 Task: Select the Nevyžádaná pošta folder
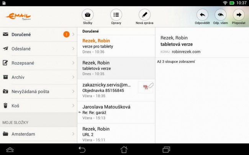click(x=38, y=91)
